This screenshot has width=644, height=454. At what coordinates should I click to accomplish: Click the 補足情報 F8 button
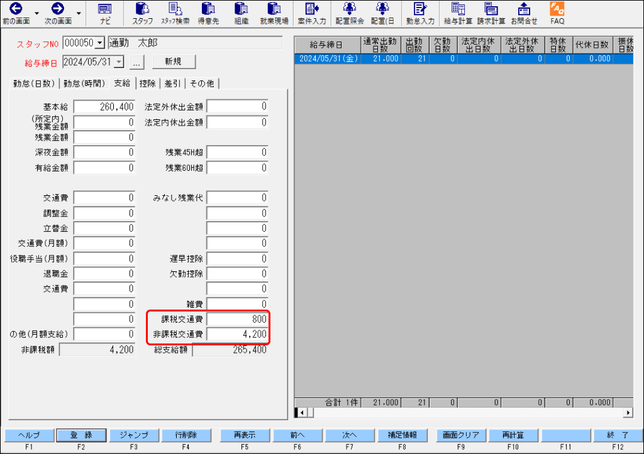(402, 435)
